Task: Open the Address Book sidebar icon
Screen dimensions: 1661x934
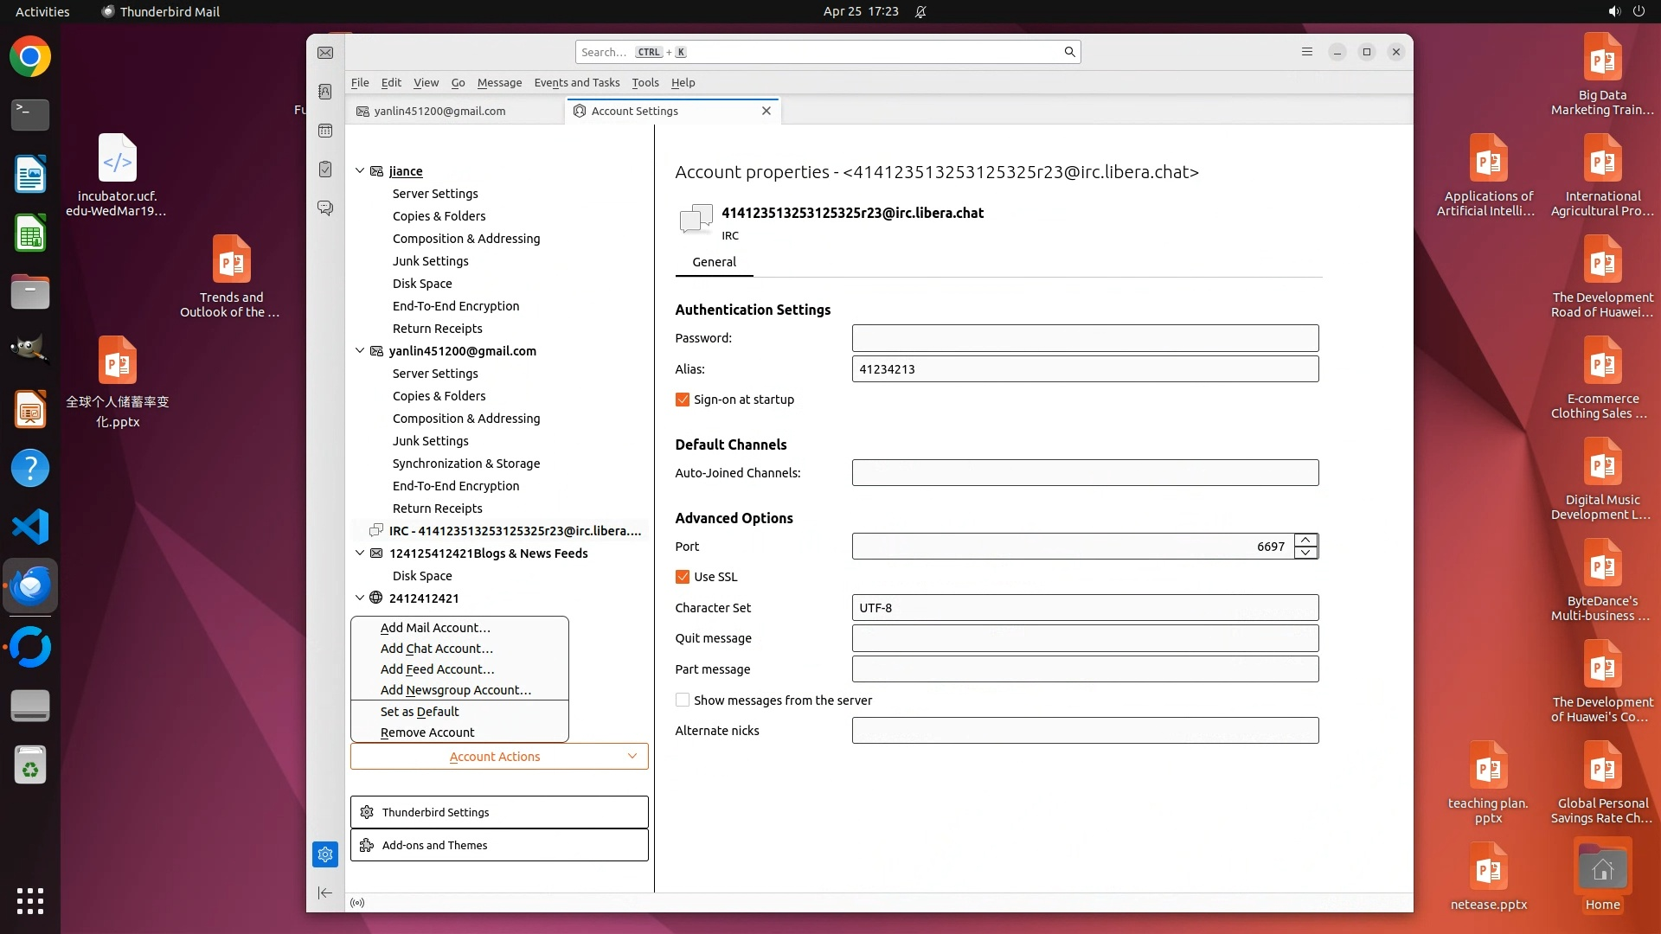Action: tap(325, 92)
